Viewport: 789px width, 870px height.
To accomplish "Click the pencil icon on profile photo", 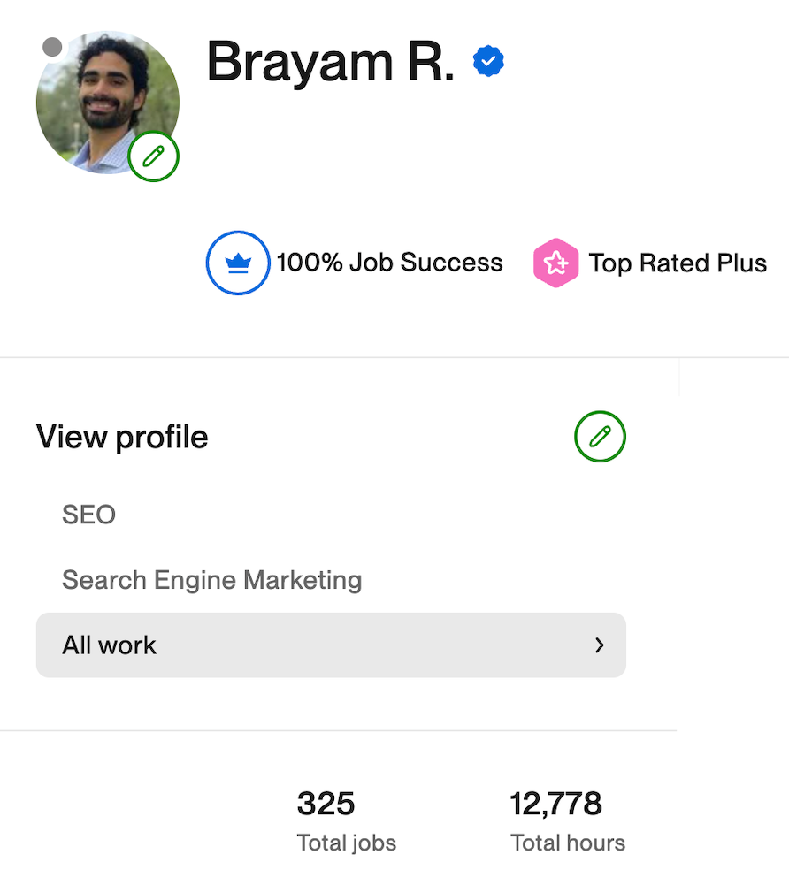I will coord(154,157).
